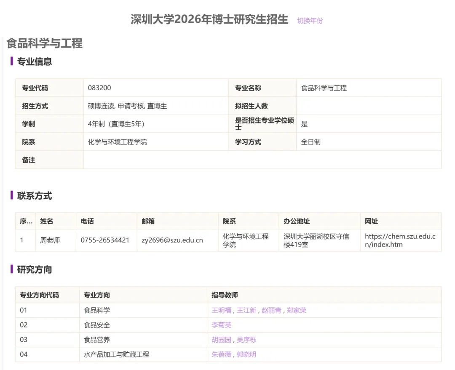The width and height of the screenshot is (455, 370).
Task: Click the 电话 column header
Action: pos(87,221)
